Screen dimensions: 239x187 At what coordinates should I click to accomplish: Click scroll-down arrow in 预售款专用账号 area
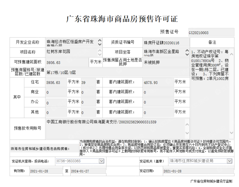tap(187, 133)
